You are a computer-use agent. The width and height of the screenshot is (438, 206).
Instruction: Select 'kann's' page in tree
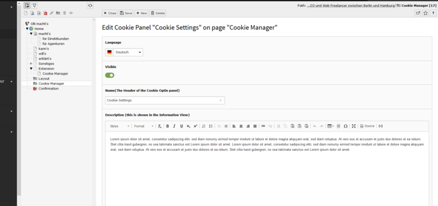43,49
